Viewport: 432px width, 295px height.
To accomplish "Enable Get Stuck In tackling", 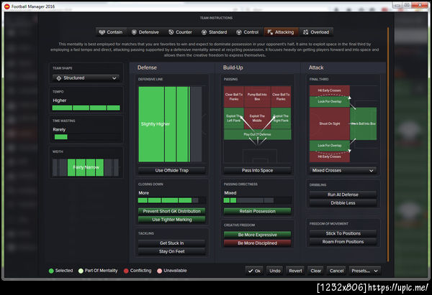I will (x=172, y=243).
